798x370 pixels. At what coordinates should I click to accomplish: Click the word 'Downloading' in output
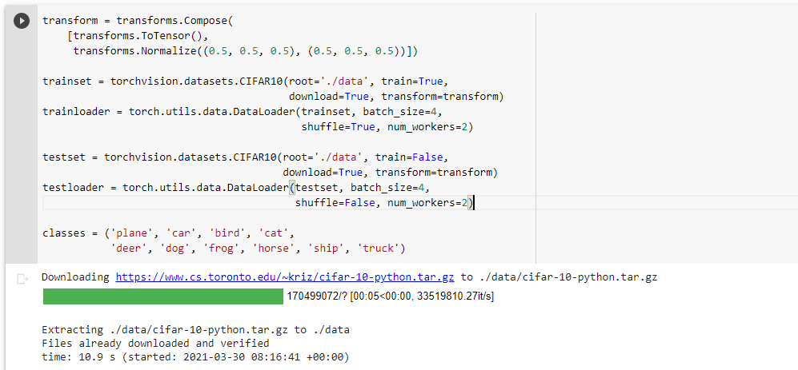[75, 277]
